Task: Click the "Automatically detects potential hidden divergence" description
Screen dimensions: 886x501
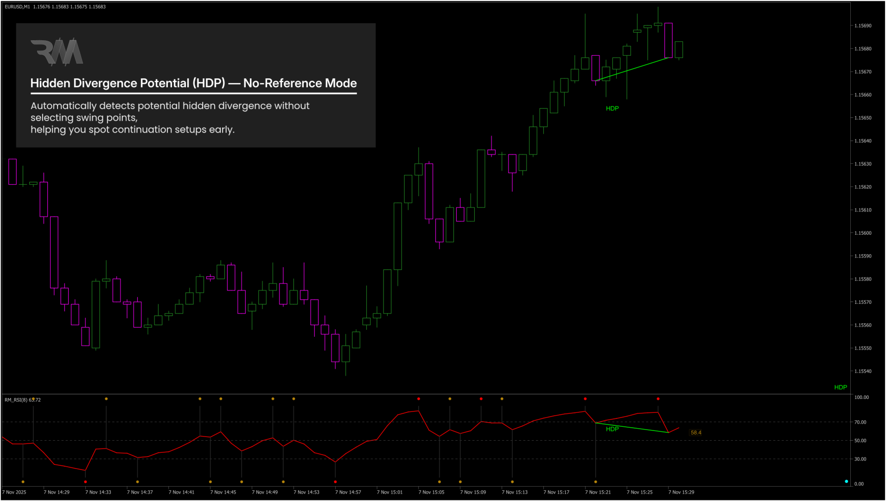Action: pos(170,118)
